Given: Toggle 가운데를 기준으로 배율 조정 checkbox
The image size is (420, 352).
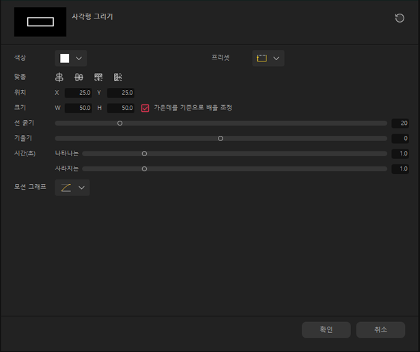Looking at the screenshot, I should coord(145,108).
